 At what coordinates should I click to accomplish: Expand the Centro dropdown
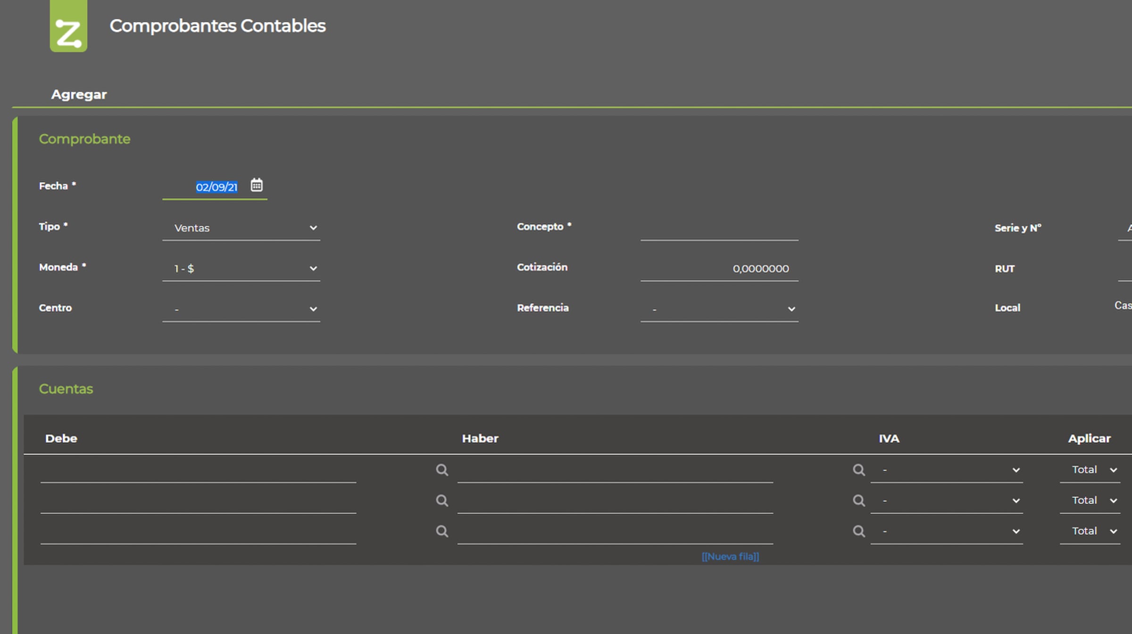[241, 309]
